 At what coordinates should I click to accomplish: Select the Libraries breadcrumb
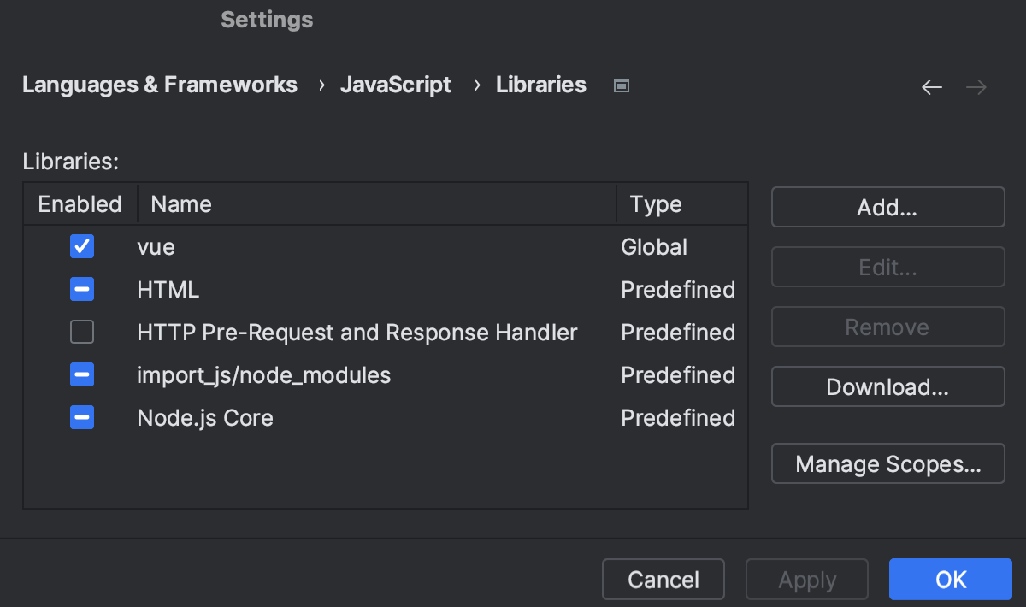[x=540, y=85]
